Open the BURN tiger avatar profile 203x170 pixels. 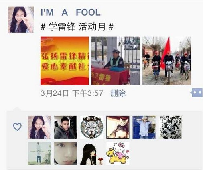tap(92, 127)
